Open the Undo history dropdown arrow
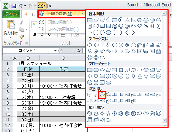This screenshot has height=132, width=172. [25, 6]
